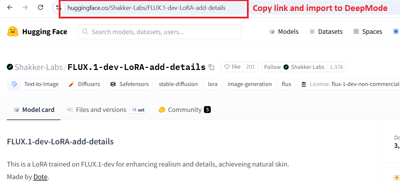The image size is (400, 187).
Task: Reload the page with refresh icon
Action: coord(40,8)
